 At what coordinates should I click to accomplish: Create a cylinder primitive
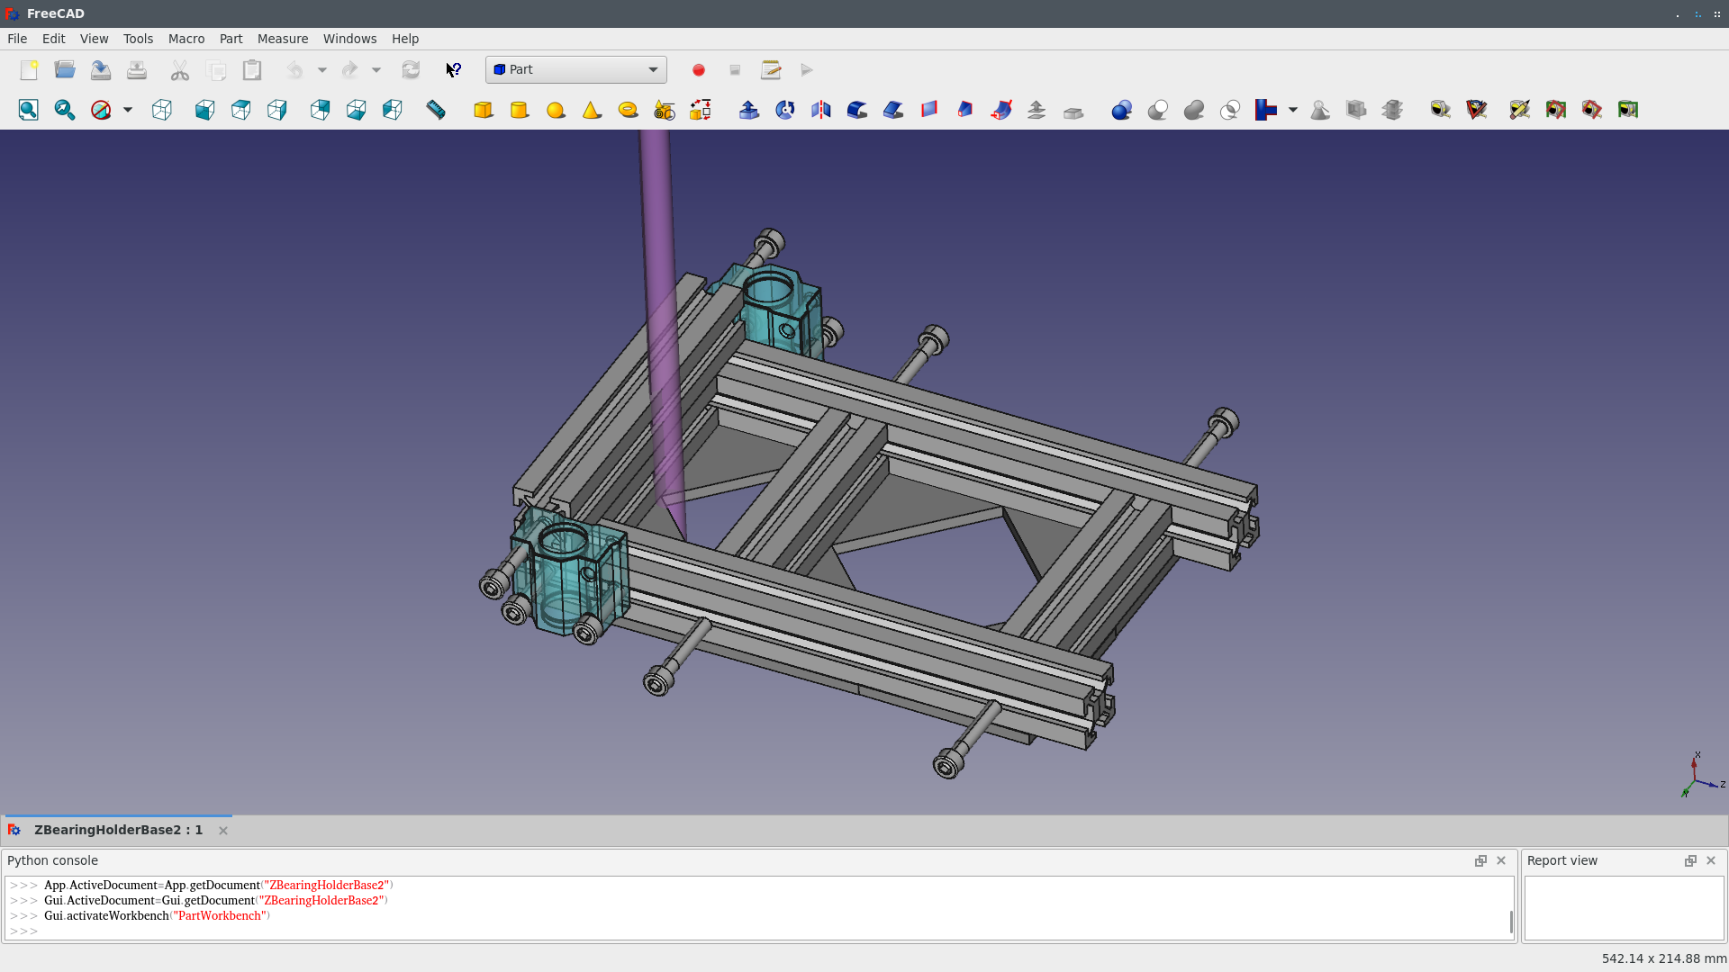520,110
